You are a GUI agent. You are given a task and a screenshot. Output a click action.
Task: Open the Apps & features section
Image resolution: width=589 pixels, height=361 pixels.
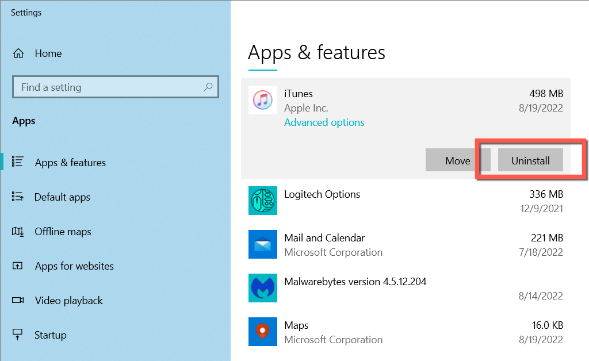[70, 163]
